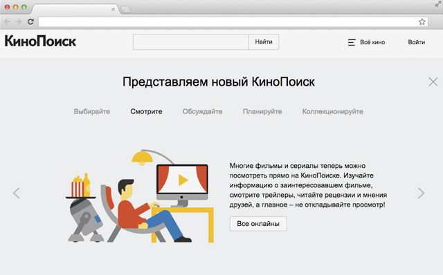Open a new browser tab

[x=126, y=10]
